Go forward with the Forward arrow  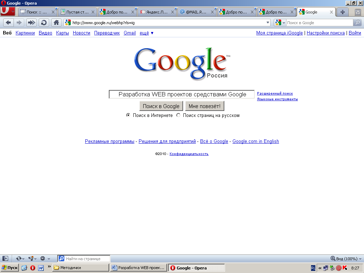pyautogui.click(x=19, y=22)
